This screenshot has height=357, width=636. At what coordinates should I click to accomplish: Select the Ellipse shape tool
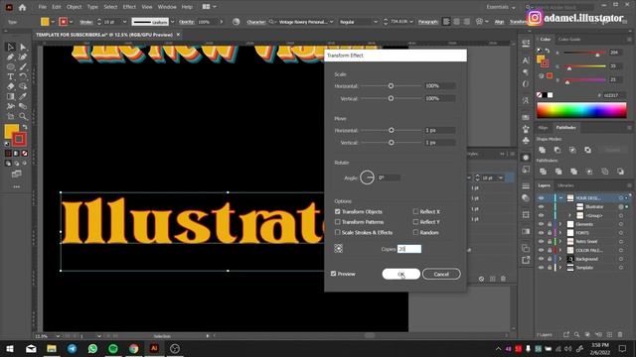coord(11,66)
